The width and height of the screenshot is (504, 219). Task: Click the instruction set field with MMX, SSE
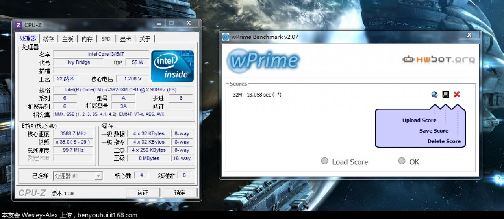[x=123, y=114]
